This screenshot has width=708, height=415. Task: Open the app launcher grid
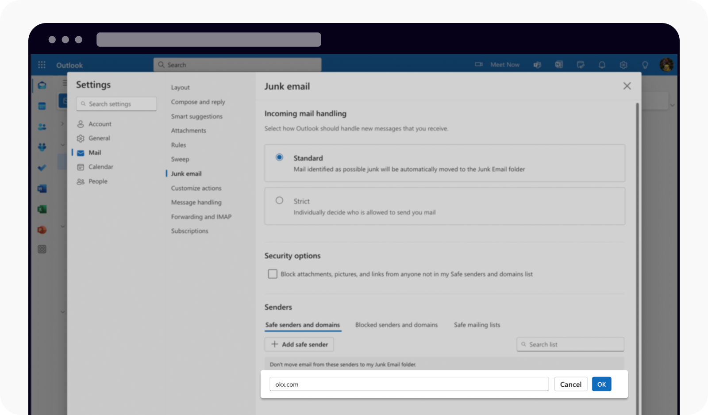click(42, 65)
